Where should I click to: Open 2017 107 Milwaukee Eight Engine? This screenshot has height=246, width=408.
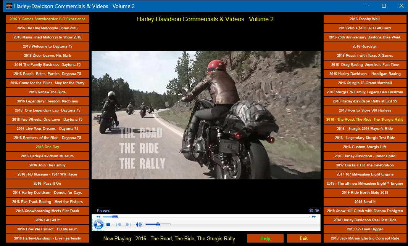[x=365, y=174]
